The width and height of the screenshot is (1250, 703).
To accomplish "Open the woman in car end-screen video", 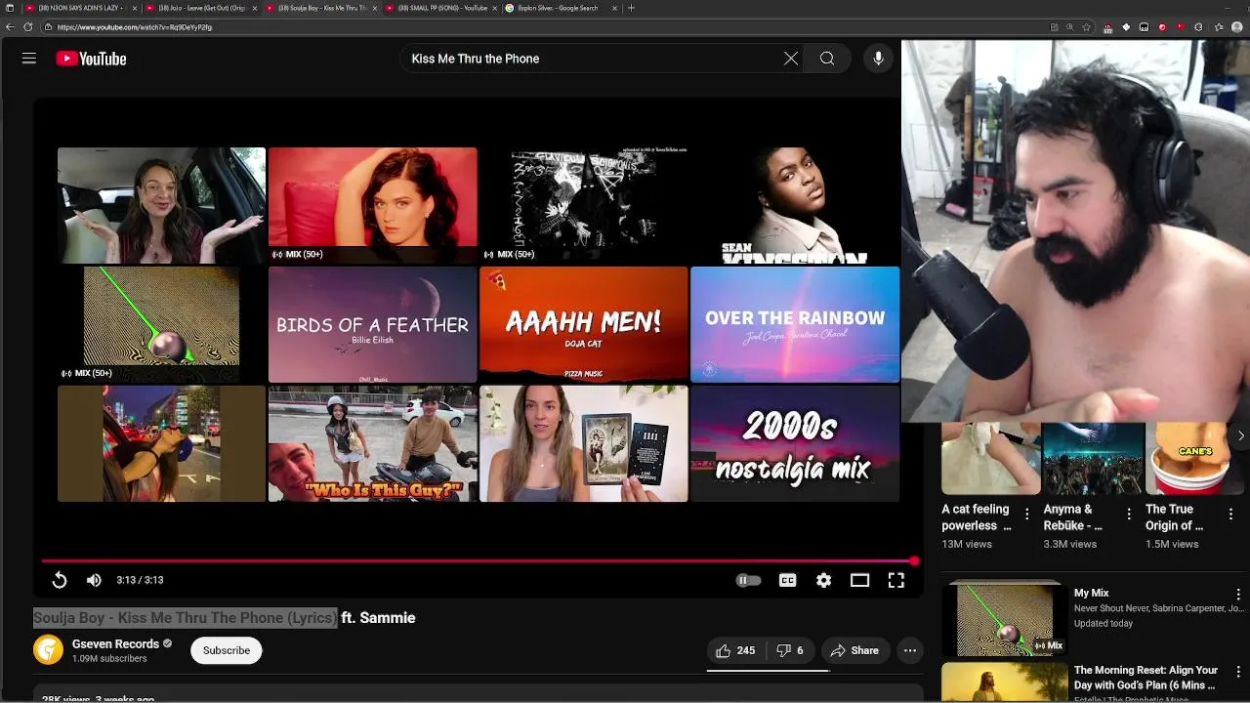I will click(x=161, y=205).
